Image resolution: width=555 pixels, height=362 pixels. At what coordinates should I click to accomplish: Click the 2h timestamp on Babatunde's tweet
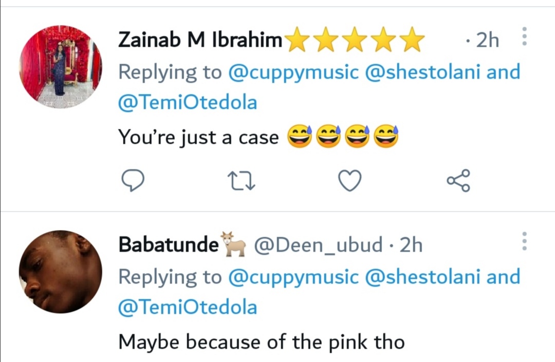coord(411,245)
